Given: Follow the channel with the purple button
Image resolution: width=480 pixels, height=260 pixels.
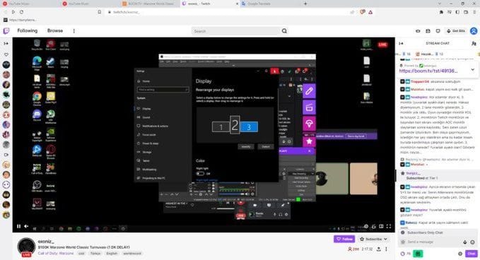Looking at the screenshot, I should 344,239.
